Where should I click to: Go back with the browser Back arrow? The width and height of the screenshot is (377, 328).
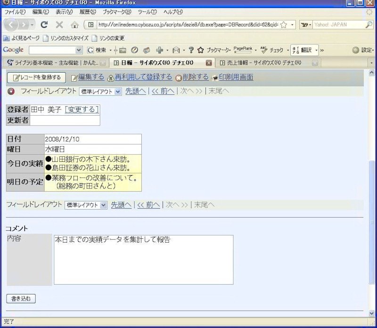[x=11, y=25]
